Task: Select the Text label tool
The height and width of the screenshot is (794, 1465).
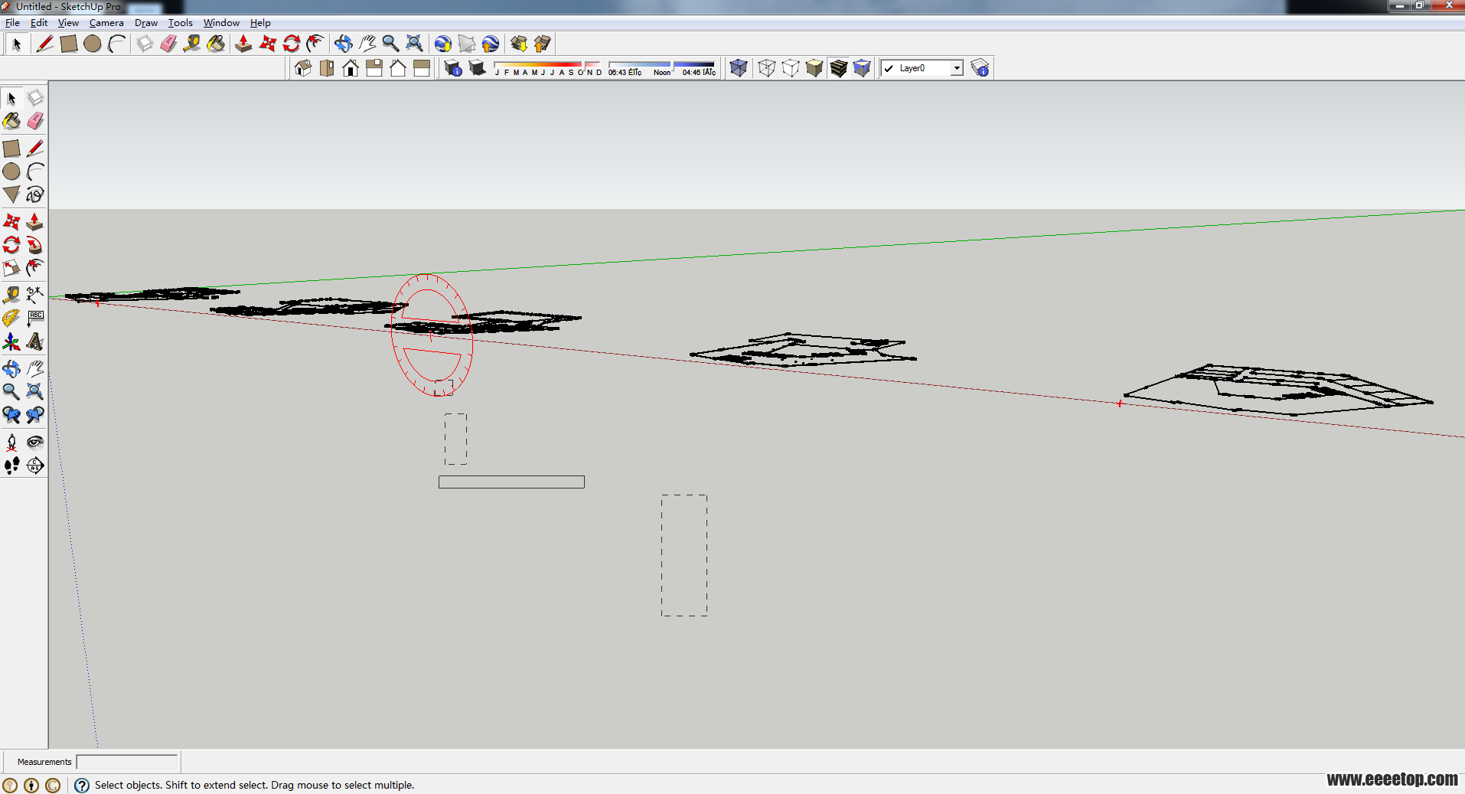Action: point(35,318)
